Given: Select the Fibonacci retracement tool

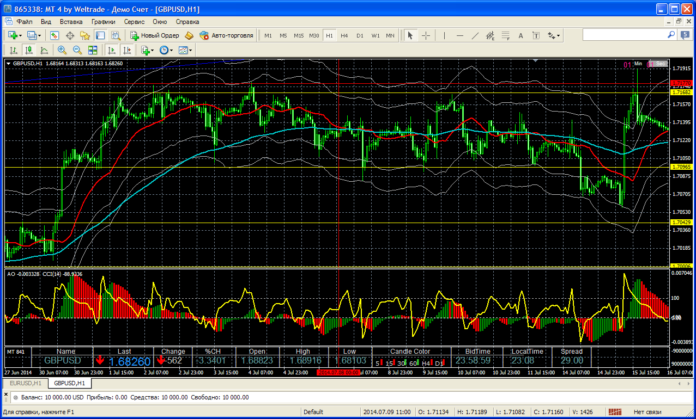Looking at the screenshot, I should tap(505, 35).
